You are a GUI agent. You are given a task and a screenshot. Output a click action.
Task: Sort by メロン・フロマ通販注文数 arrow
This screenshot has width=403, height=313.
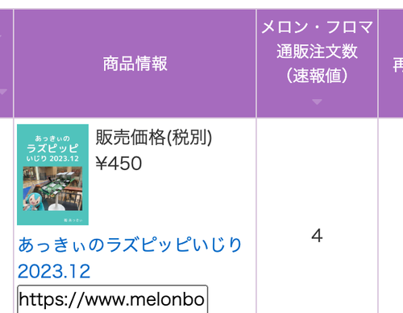click(317, 102)
